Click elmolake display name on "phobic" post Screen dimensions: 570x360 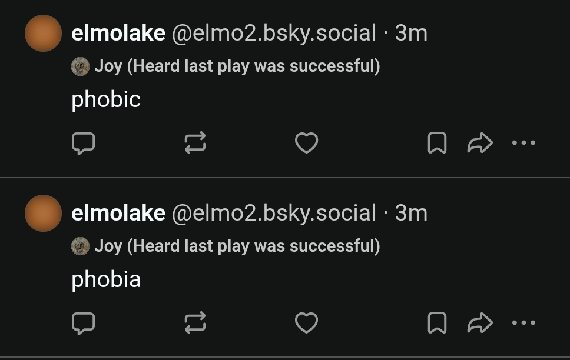tap(118, 34)
